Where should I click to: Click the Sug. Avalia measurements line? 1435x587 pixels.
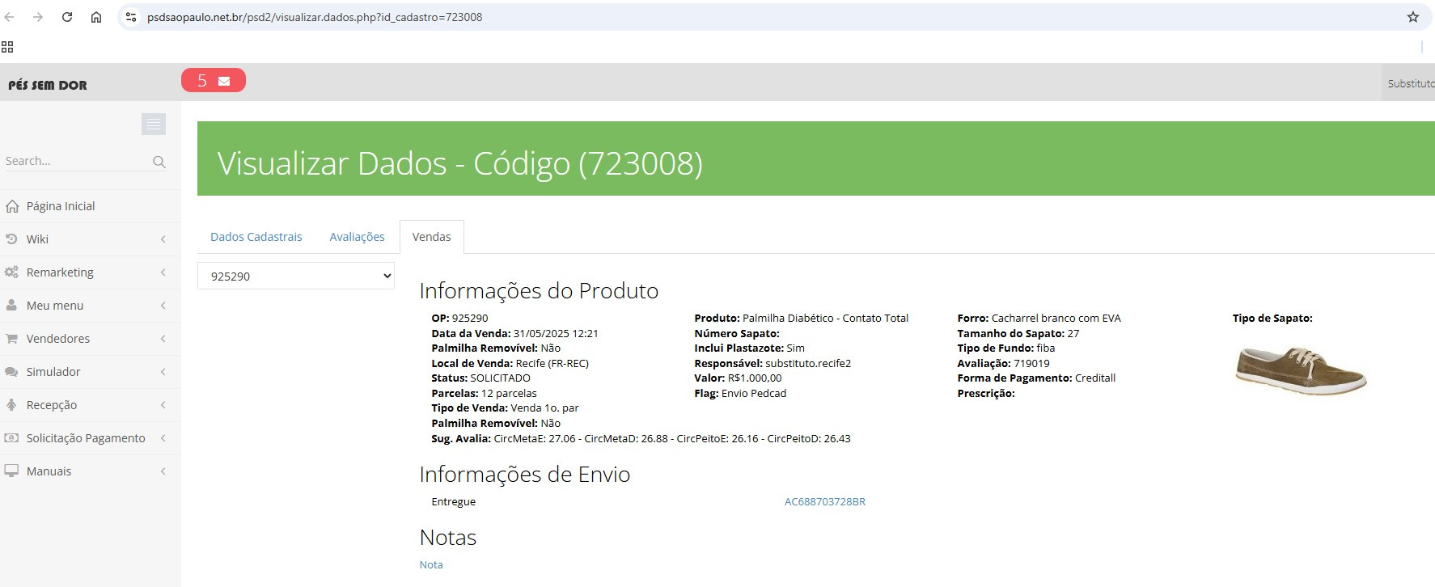(641, 439)
